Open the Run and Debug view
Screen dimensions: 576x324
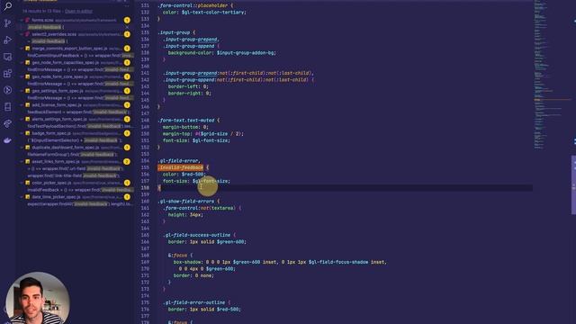coord(7,40)
